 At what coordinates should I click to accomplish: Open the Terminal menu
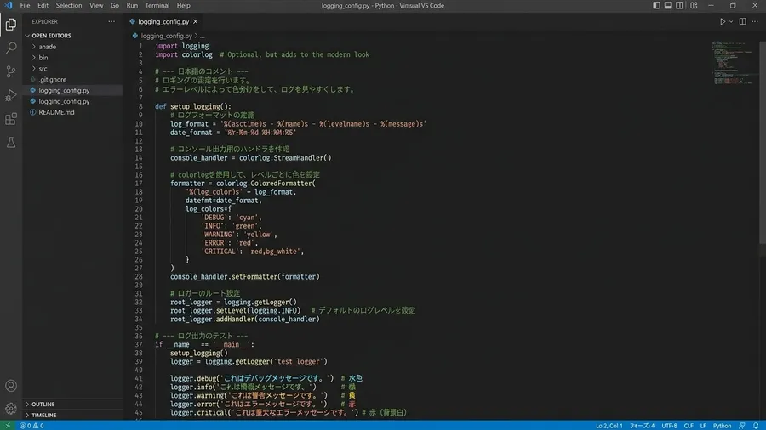157,5
